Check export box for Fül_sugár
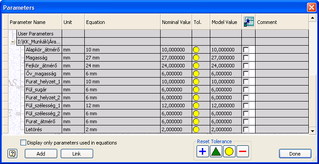 pos(246,90)
